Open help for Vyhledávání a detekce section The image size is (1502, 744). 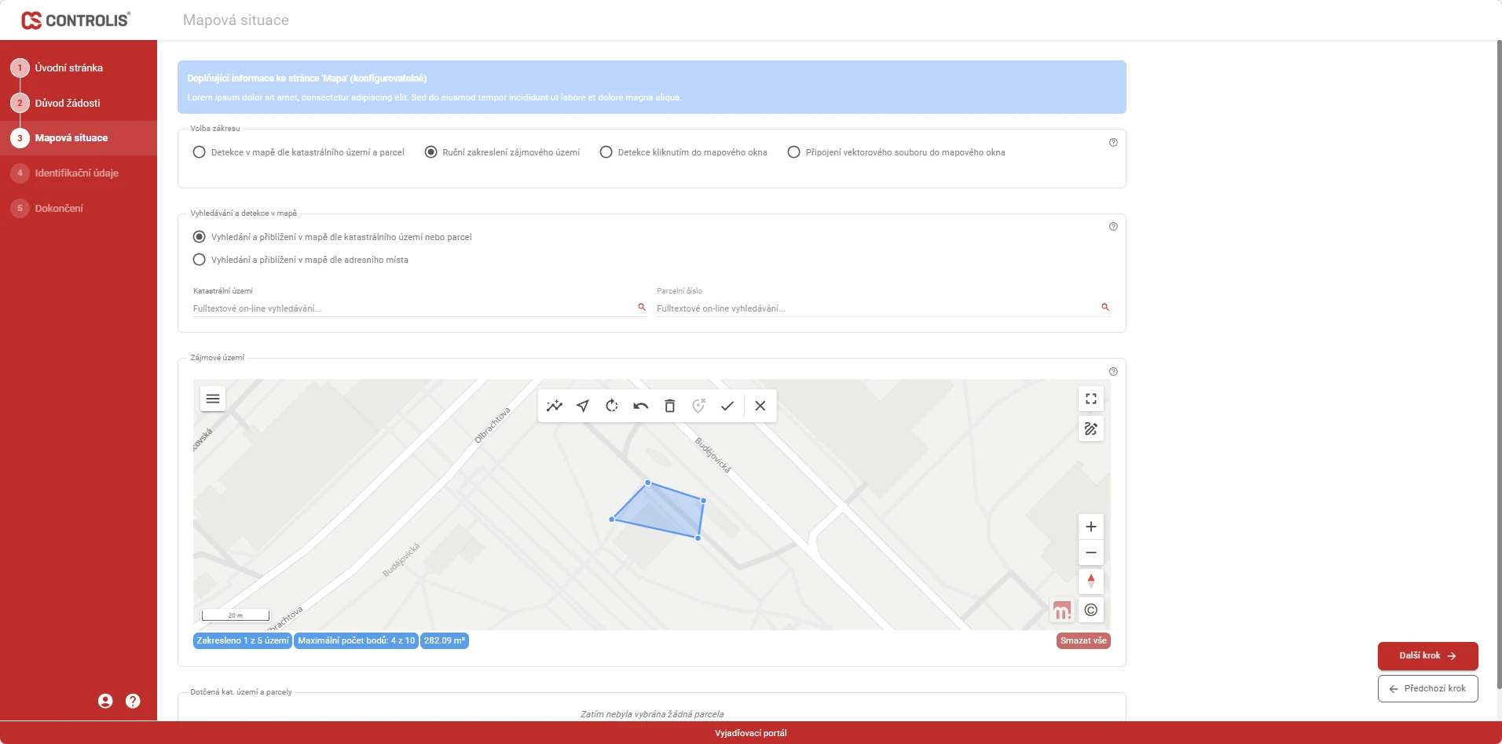pyautogui.click(x=1113, y=226)
